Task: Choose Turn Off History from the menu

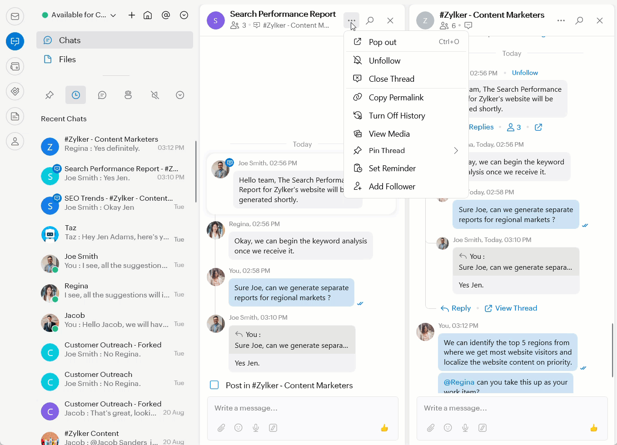Action: pos(406,115)
